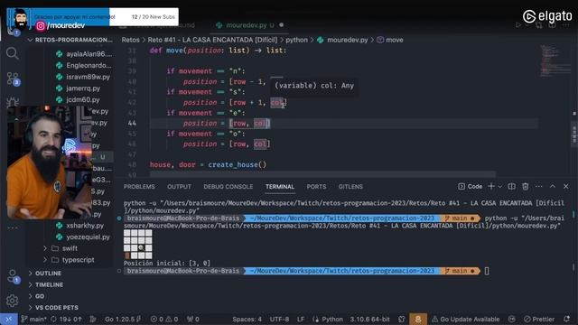Image resolution: width=578 pixels, height=325 pixels.
Task: Click the main* git branch indicator
Action: (33, 319)
